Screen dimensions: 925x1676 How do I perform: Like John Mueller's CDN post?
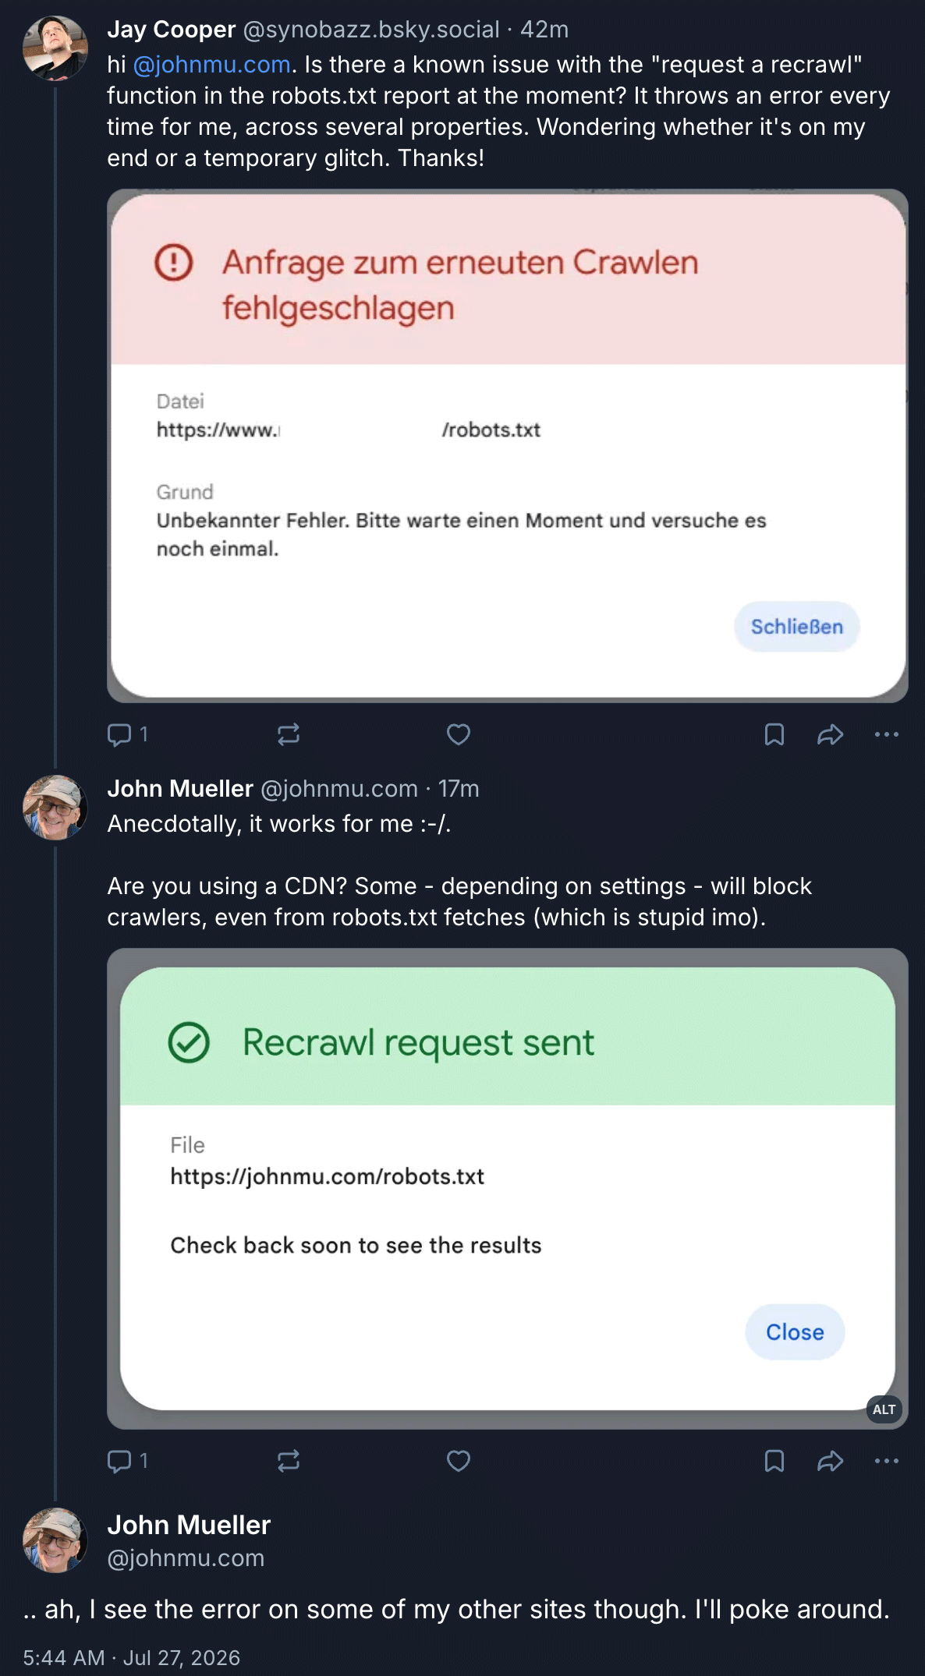point(459,1461)
